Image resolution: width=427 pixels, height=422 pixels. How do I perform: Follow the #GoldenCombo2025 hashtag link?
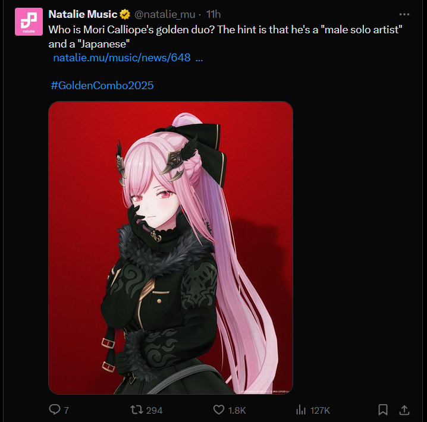coord(102,86)
